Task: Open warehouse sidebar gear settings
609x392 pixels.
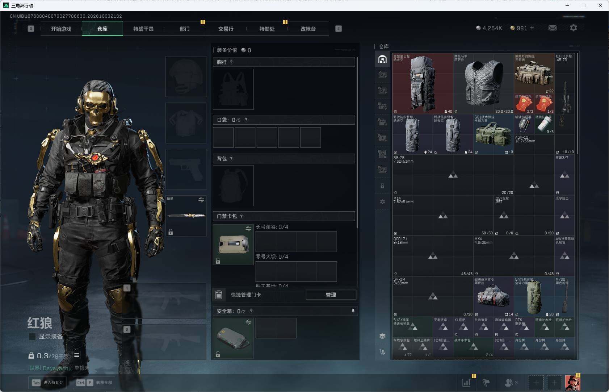Action: [382, 202]
